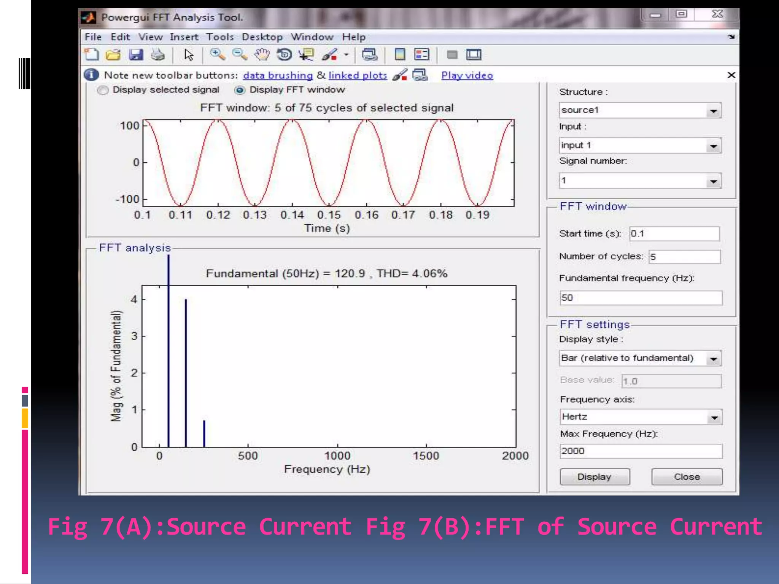Screen dimensions: 779x584
Task: Minimize the Powergui FFT window
Action: coord(655,15)
